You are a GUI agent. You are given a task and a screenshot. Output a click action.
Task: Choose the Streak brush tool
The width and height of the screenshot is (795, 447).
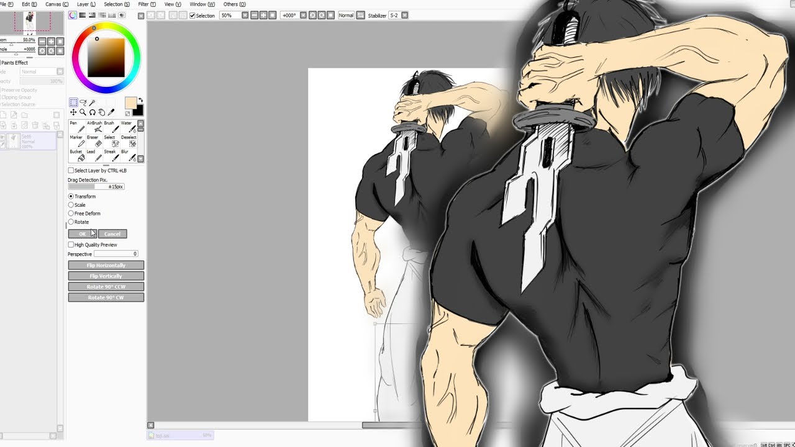coord(111,155)
